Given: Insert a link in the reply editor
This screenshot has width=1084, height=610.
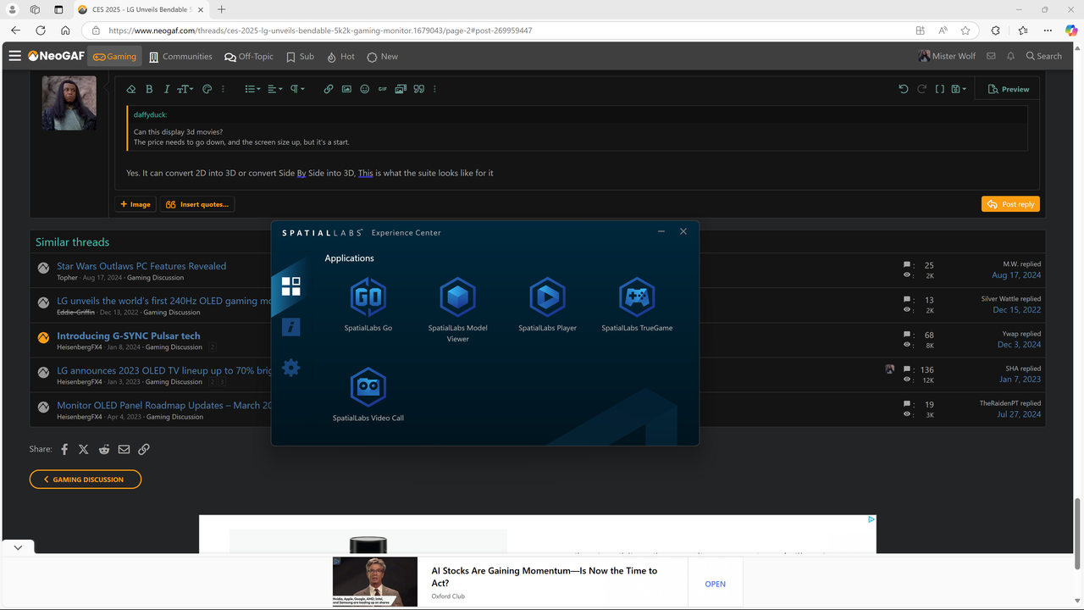Looking at the screenshot, I should [x=329, y=89].
